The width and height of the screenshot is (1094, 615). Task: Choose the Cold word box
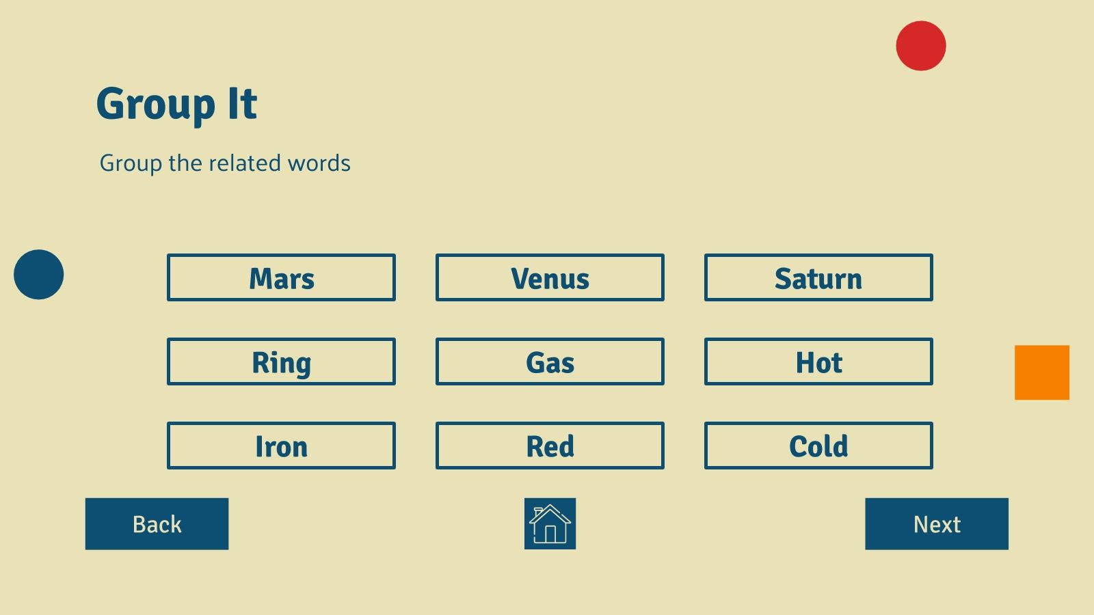click(818, 446)
